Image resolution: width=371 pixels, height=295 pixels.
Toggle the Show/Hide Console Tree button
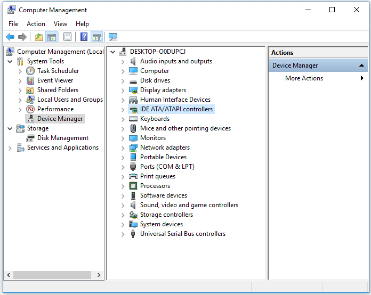coord(52,37)
